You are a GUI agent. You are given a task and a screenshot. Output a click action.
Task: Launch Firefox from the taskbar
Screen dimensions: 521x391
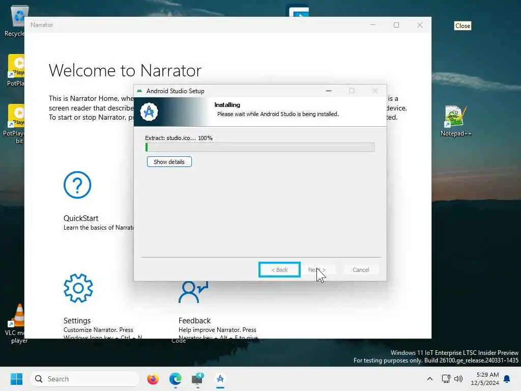153,379
